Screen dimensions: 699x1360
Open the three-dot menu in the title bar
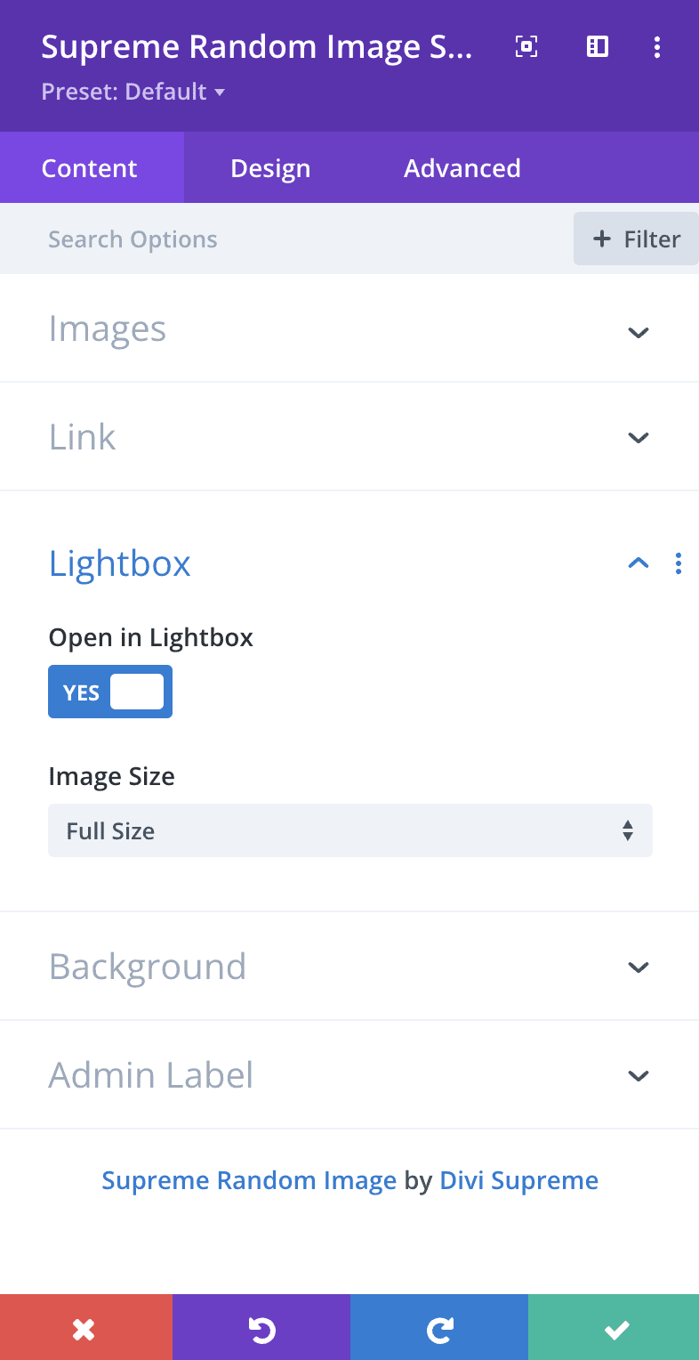coord(657,47)
